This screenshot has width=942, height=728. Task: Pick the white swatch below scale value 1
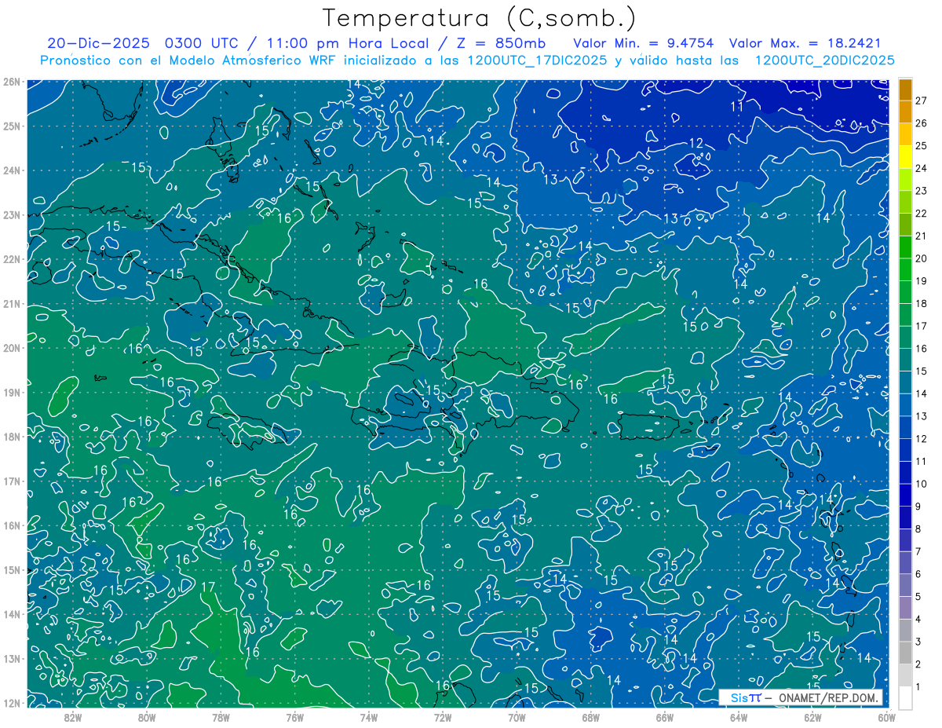click(x=906, y=697)
